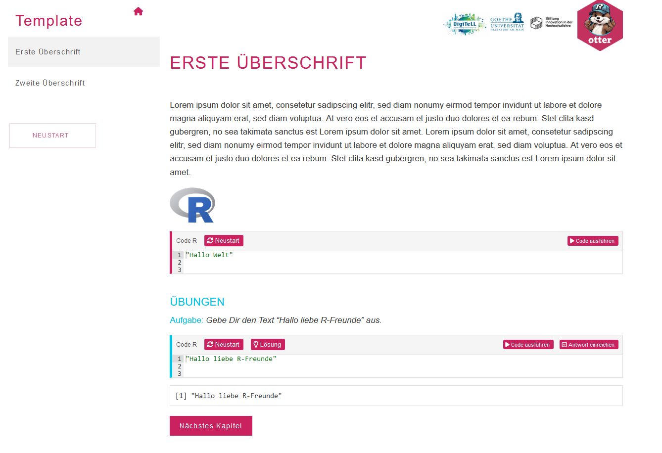662x453 pixels.
Task: Click line number 3 in the exercise editor
Action: pyautogui.click(x=180, y=374)
